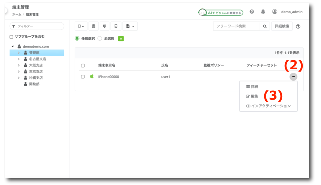The image size is (321, 185).
Task: Click the database stack toolbar icon
Action: click(94, 26)
